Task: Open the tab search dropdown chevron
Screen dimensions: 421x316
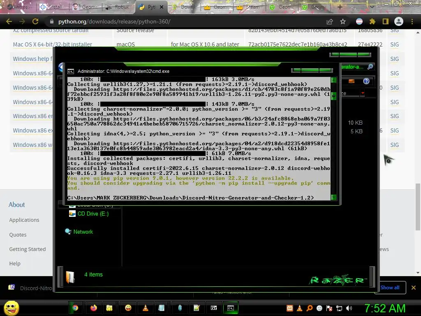Action: coord(372,7)
